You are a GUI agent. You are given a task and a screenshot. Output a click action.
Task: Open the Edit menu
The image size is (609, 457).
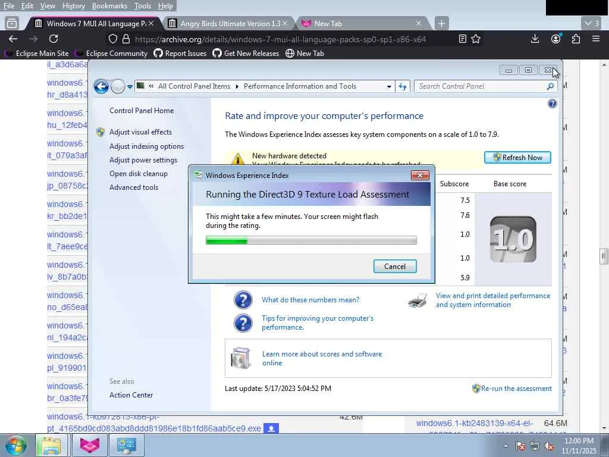point(27,6)
